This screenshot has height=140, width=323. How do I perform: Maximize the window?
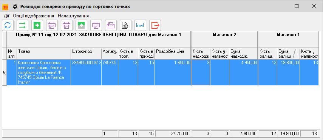tap(297, 6)
